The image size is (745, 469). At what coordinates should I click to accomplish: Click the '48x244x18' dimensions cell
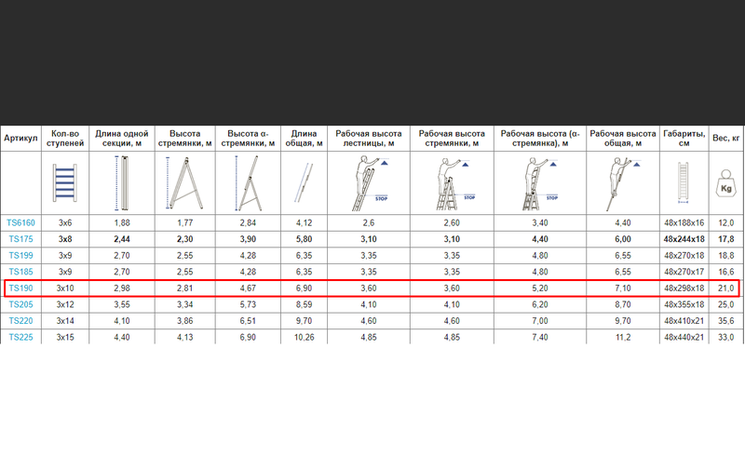(x=684, y=239)
